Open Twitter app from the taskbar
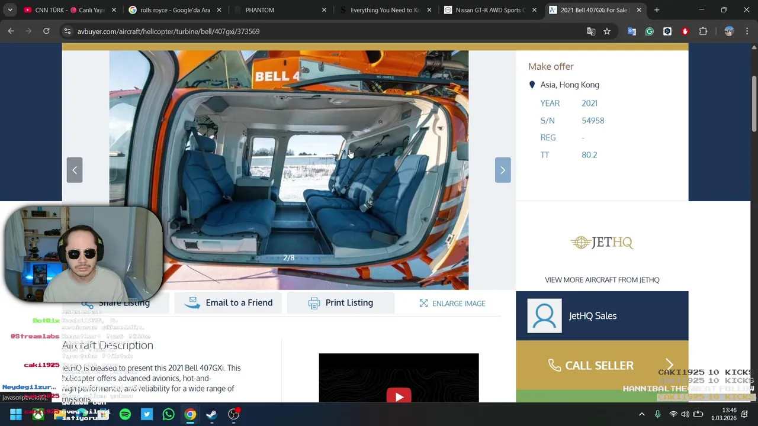The width and height of the screenshot is (758, 426). pyautogui.click(x=147, y=414)
